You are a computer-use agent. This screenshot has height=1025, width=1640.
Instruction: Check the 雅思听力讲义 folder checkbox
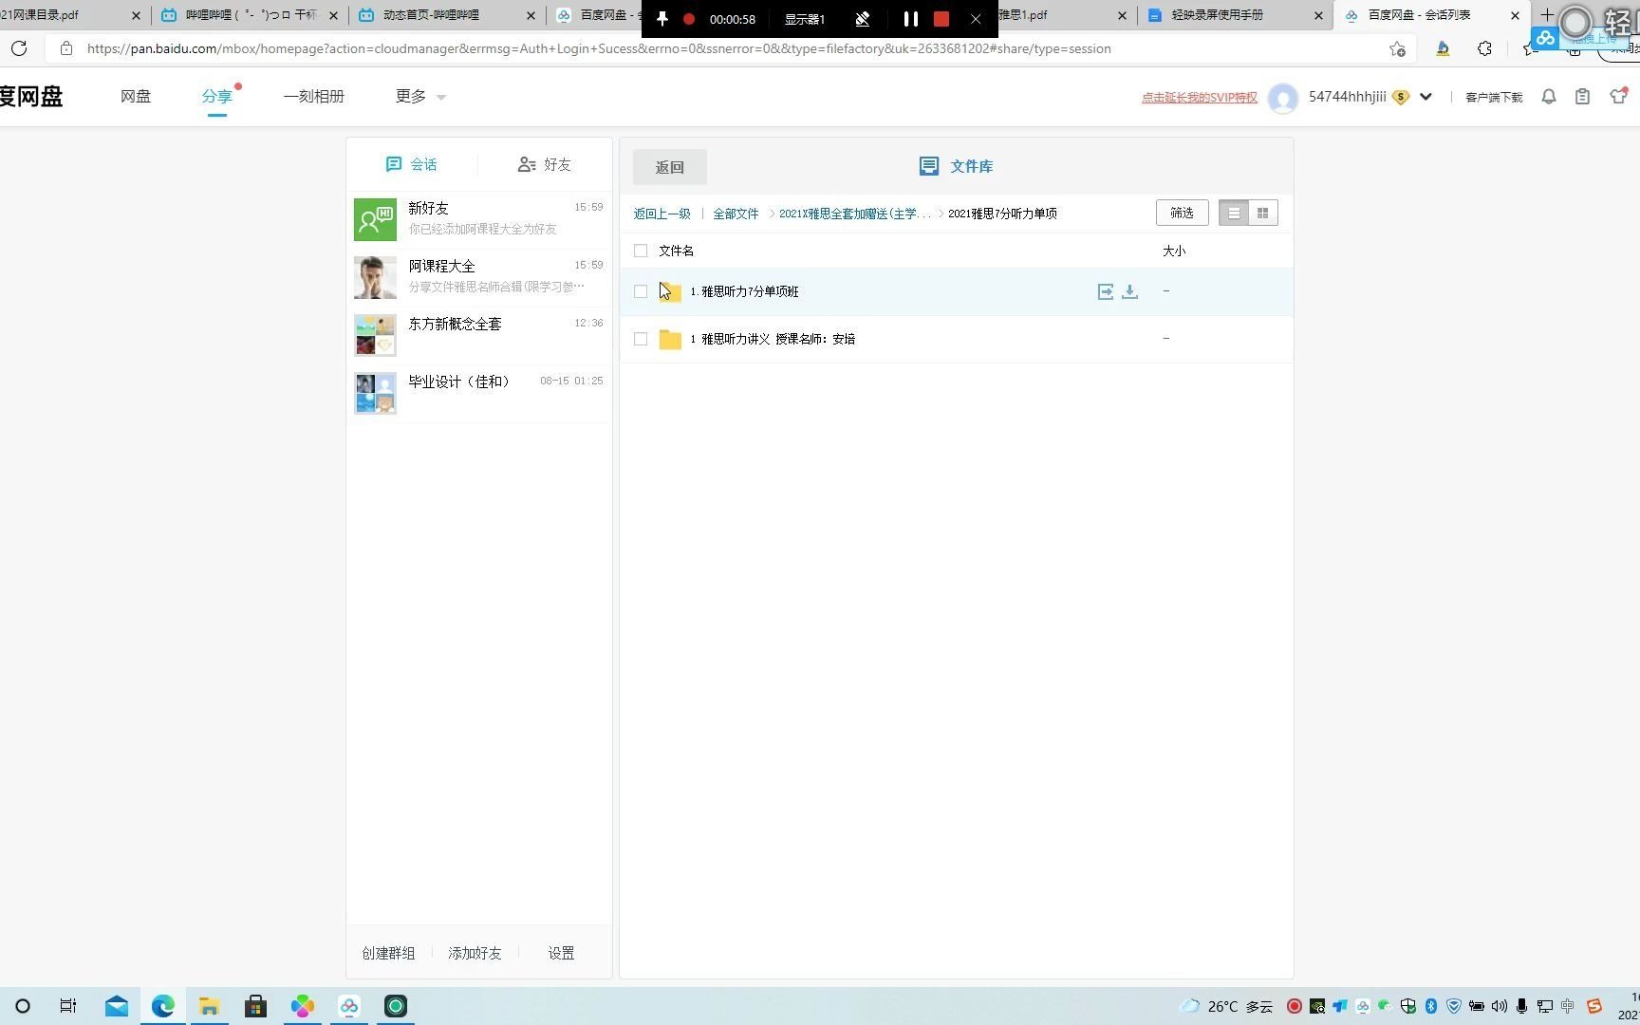(x=641, y=339)
